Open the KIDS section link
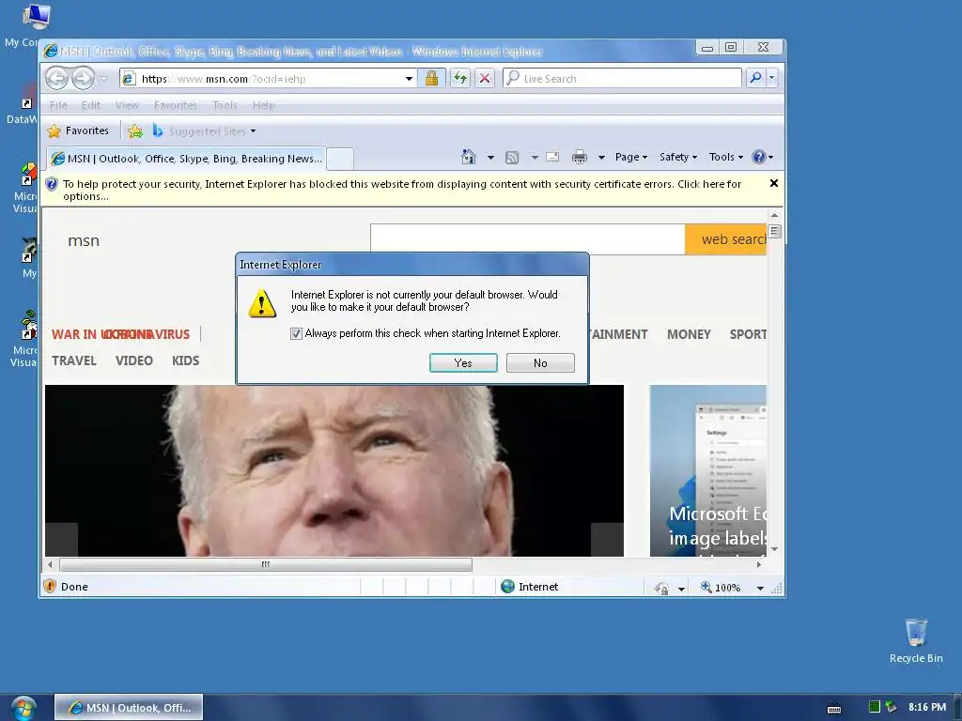962x721 pixels. tap(185, 360)
